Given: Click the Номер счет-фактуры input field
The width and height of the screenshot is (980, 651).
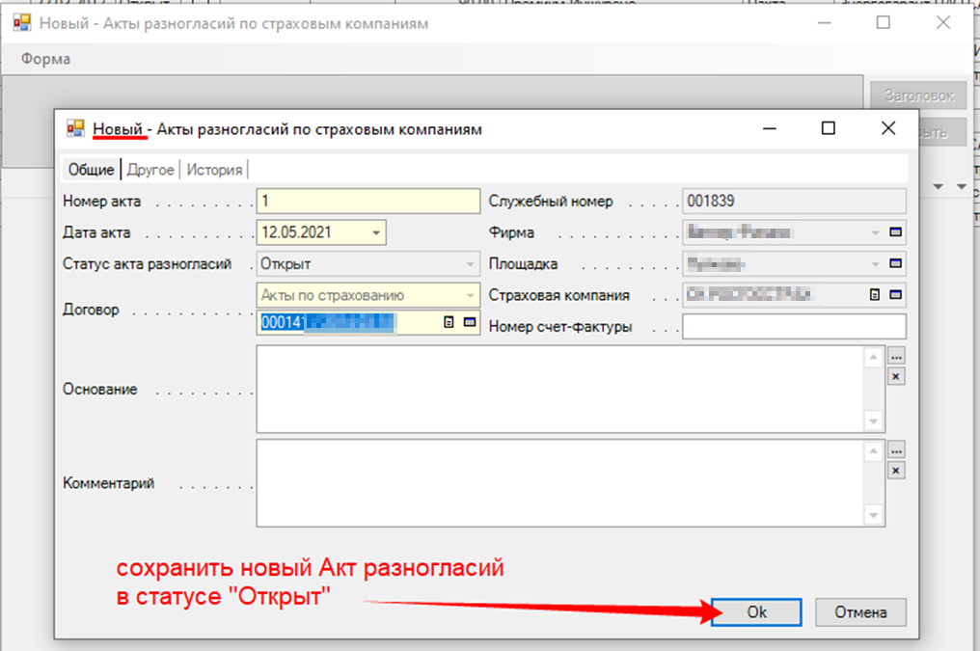Looking at the screenshot, I should 794,326.
